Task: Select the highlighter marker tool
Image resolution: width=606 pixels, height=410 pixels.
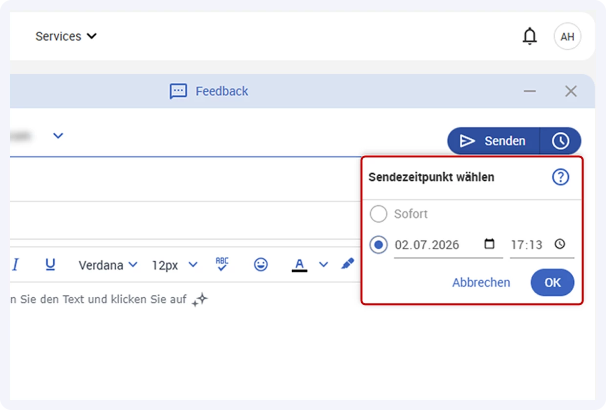Action: [347, 265]
